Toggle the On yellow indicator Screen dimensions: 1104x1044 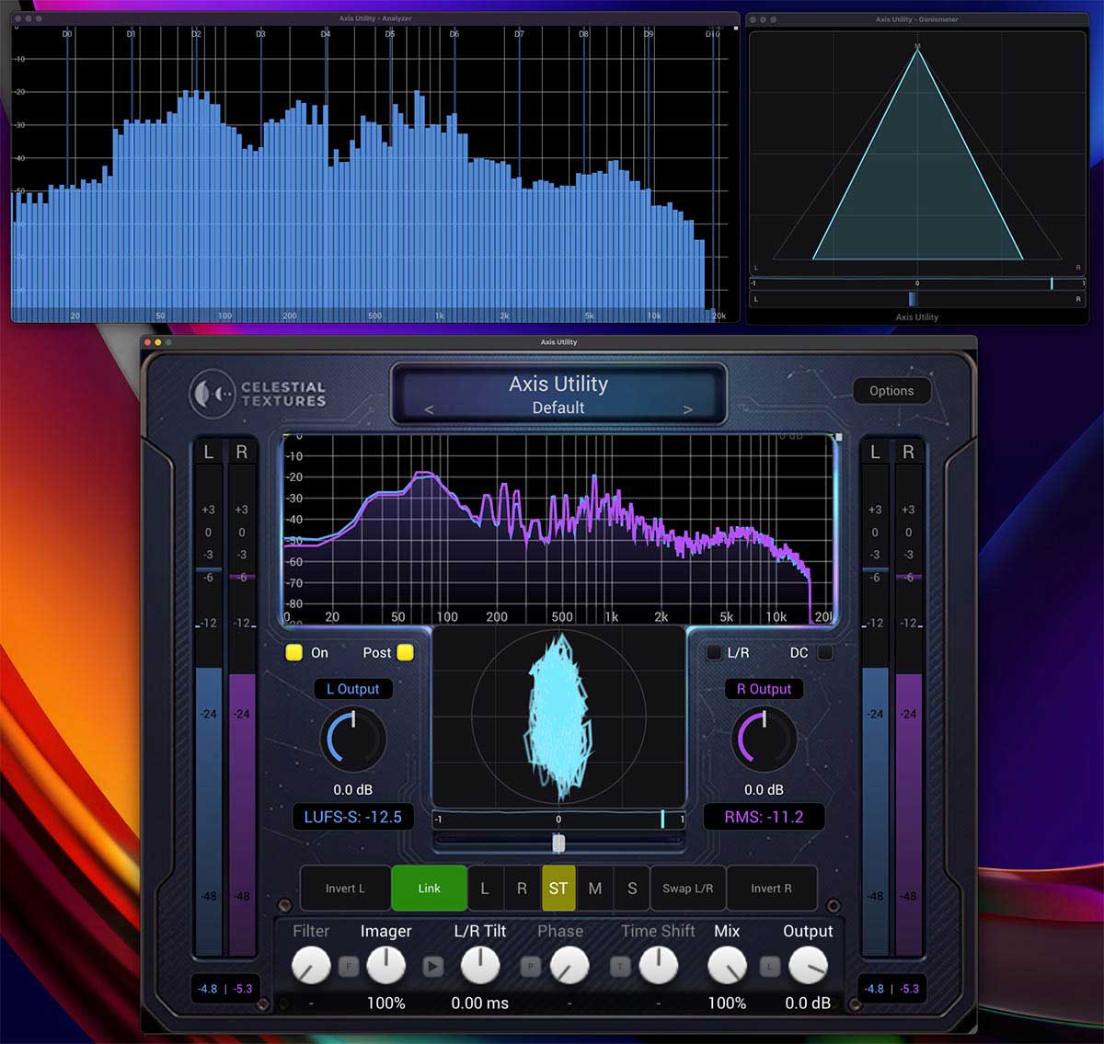[293, 652]
